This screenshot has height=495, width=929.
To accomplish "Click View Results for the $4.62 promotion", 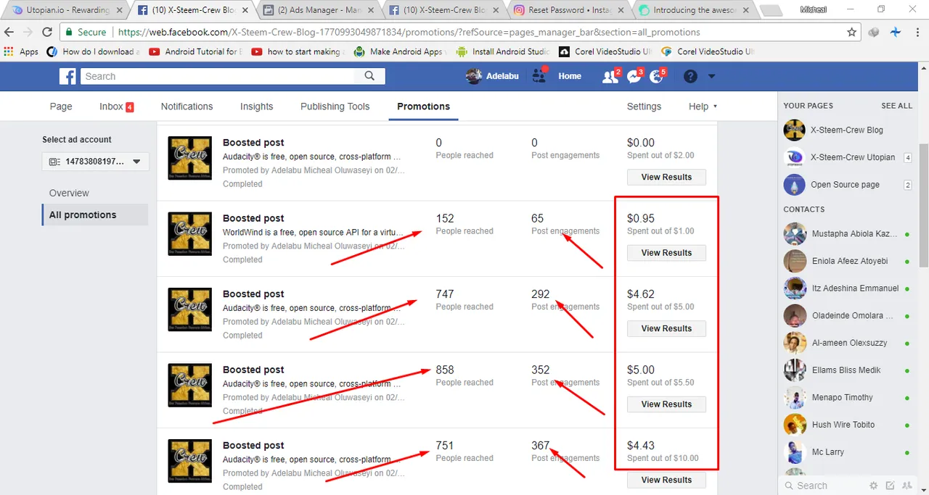I will (x=666, y=328).
